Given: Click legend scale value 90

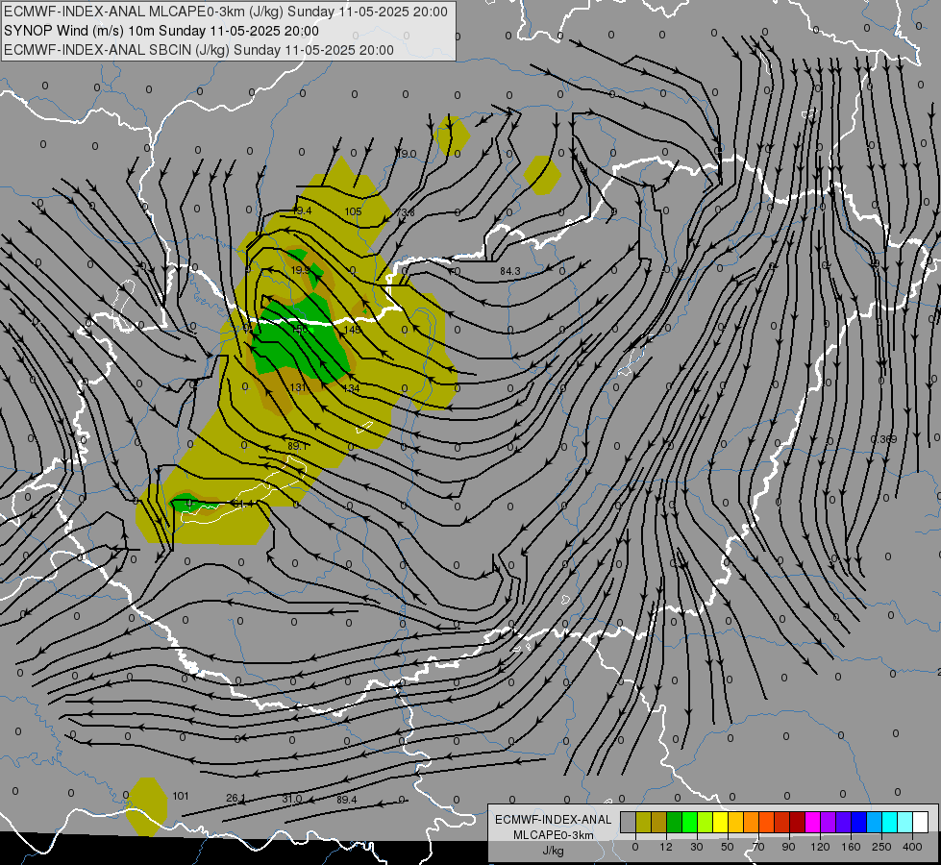Looking at the screenshot, I should click(x=788, y=847).
